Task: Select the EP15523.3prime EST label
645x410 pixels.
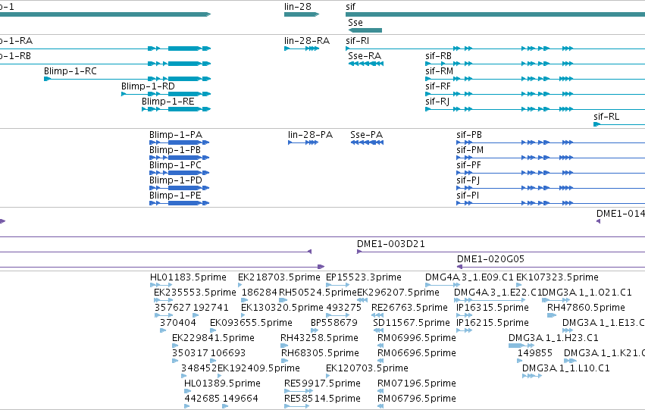Action: [x=364, y=277]
